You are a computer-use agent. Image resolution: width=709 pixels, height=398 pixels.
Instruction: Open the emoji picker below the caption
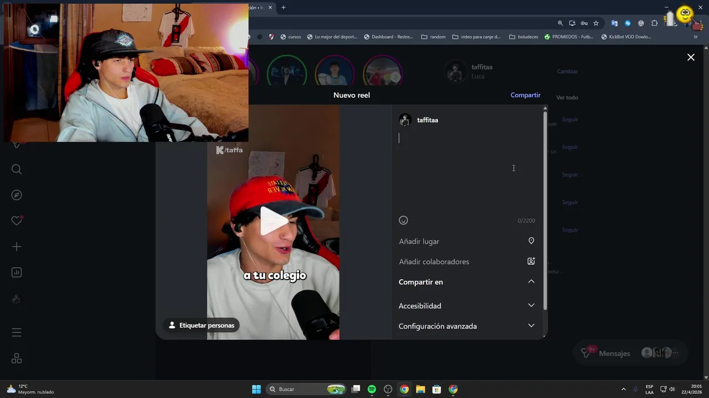[403, 220]
